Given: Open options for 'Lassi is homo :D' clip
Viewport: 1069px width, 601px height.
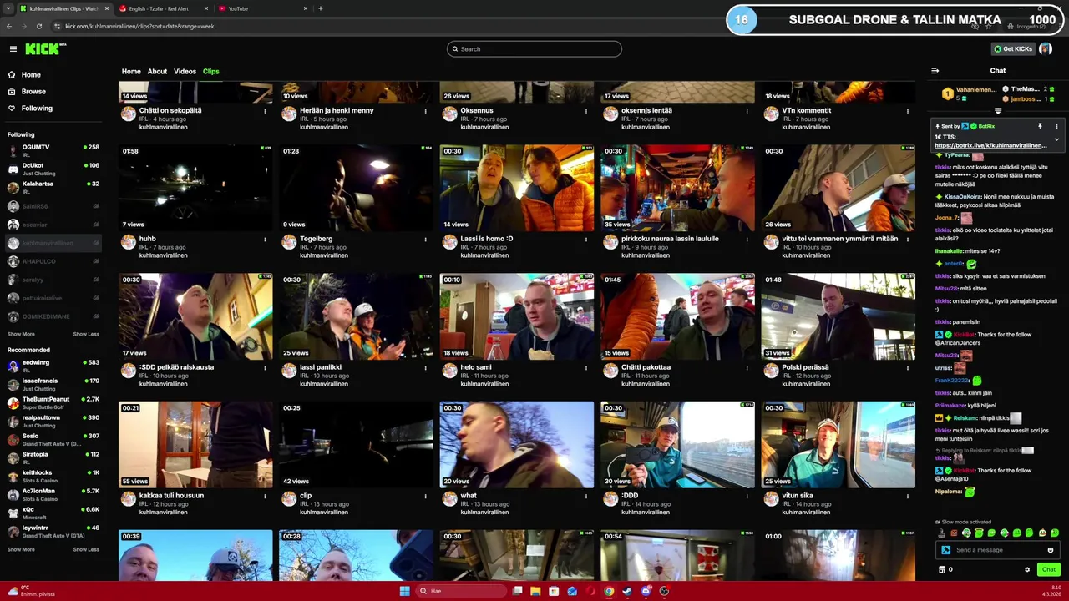Looking at the screenshot, I should tap(586, 240).
